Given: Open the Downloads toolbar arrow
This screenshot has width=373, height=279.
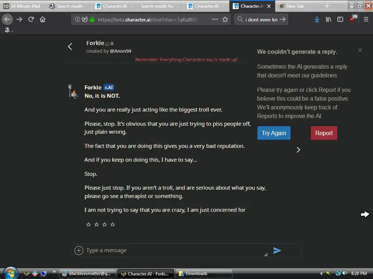Looking at the screenshot, I should tap(317, 19).
